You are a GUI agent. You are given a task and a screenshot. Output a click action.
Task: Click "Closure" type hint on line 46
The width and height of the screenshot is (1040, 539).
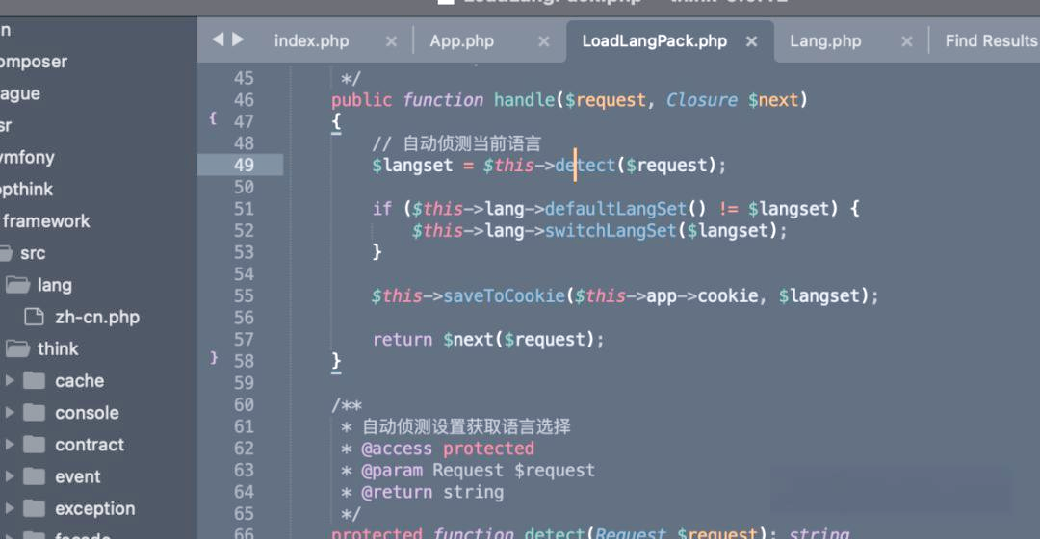[x=702, y=100]
